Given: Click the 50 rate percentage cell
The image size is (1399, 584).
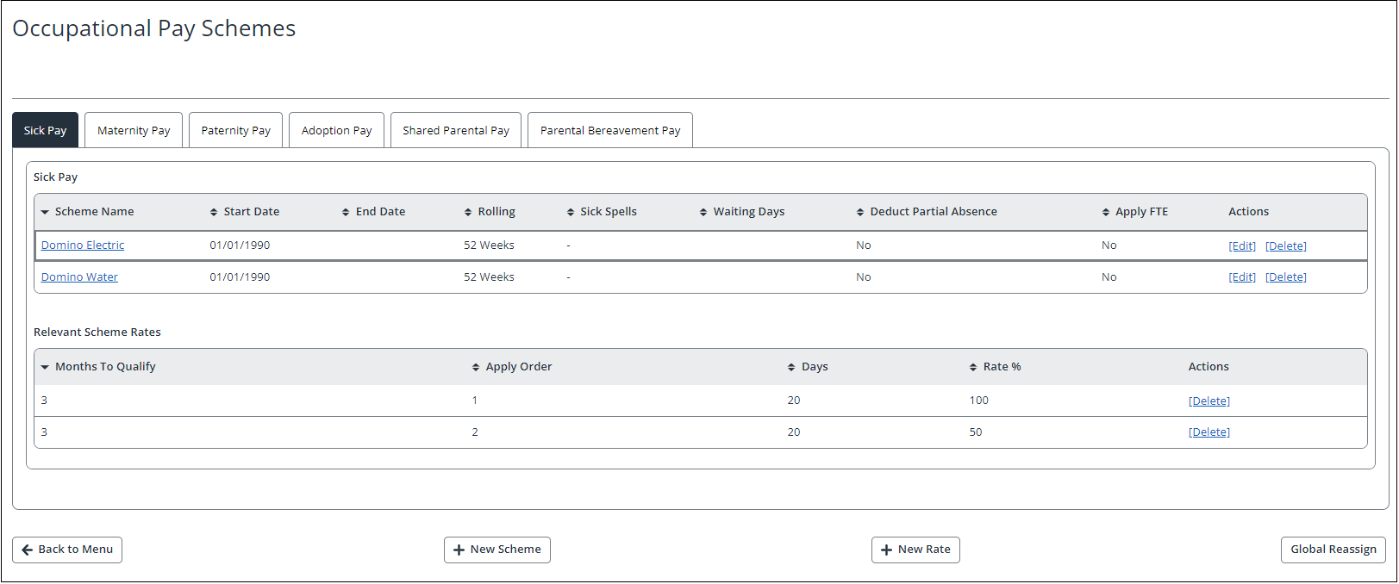Looking at the screenshot, I should [976, 432].
